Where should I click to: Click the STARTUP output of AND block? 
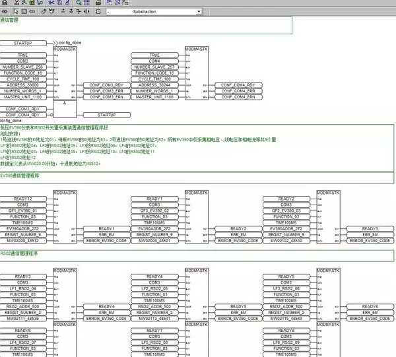point(107,115)
